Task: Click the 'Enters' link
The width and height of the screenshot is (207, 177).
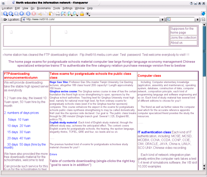Action: pos(53,154)
